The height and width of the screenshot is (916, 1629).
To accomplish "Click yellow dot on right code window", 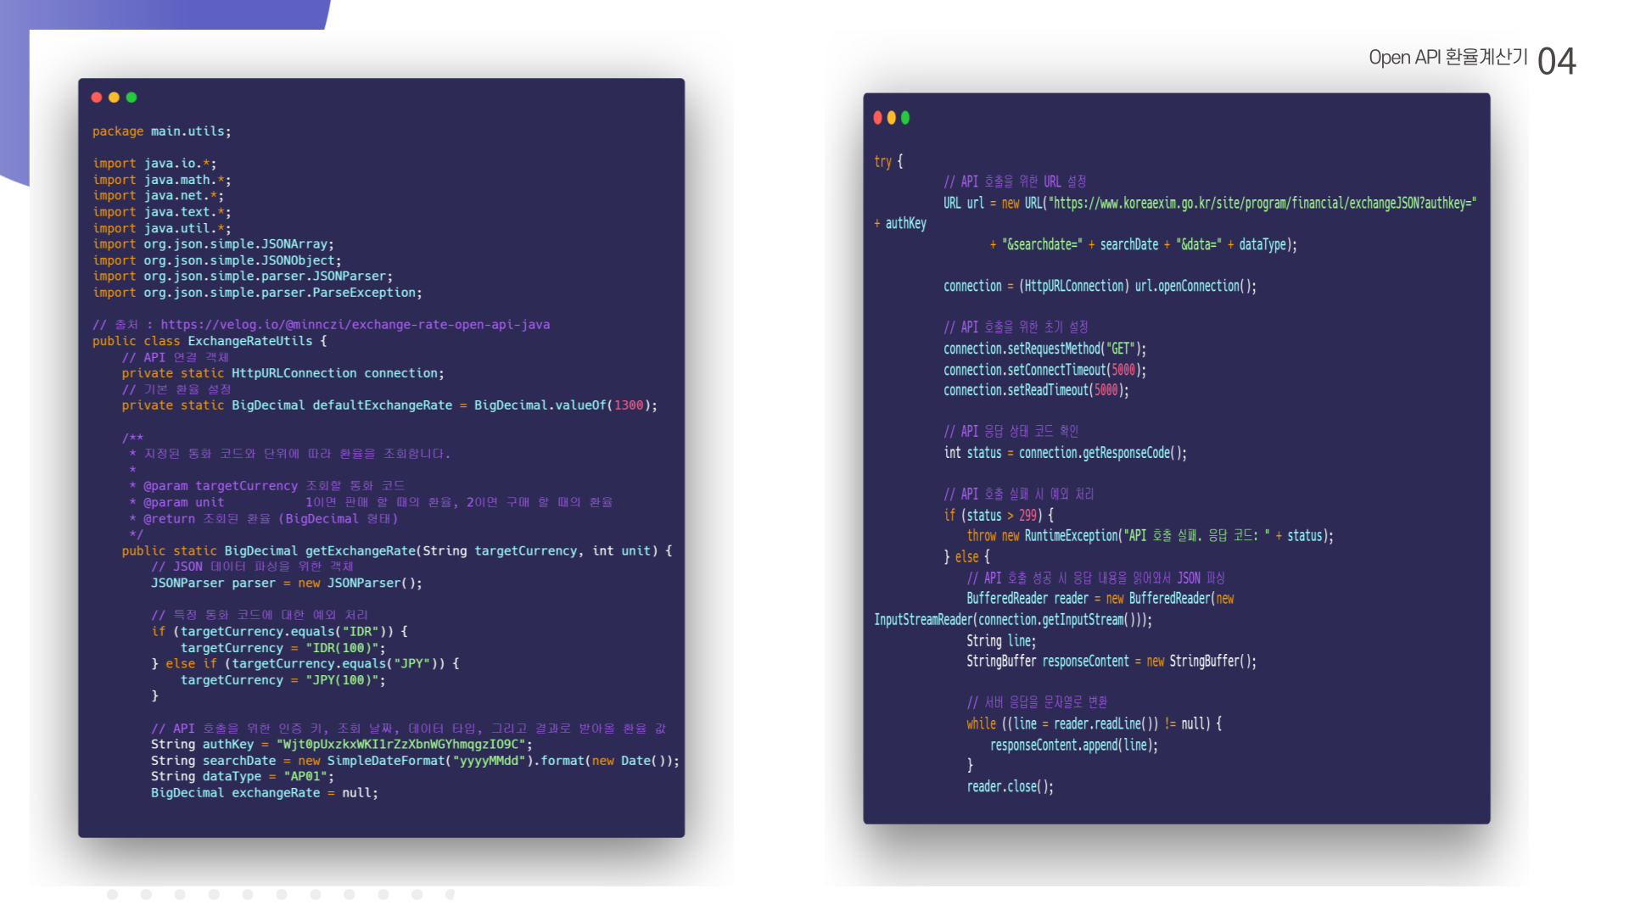I will pos(892,118).
